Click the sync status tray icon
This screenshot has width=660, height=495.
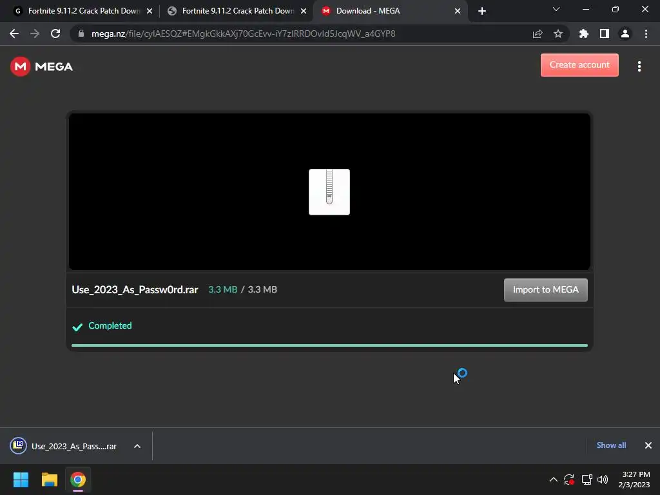[x=569, y=480]
